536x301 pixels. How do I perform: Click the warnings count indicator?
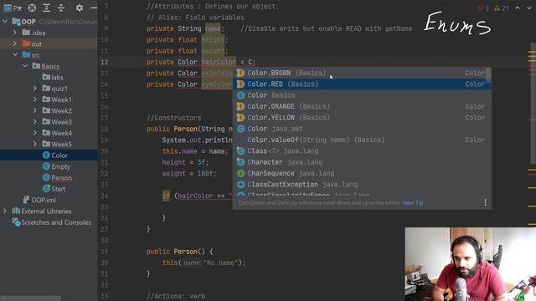click(502, 8)
